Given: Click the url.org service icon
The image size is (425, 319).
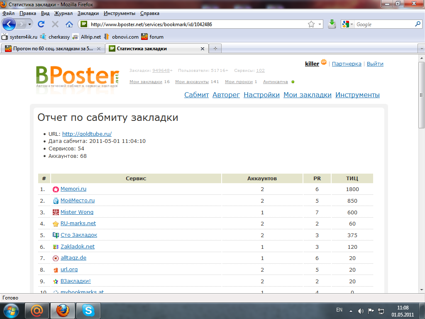Looking at the screenshot, I should (56, 270).
